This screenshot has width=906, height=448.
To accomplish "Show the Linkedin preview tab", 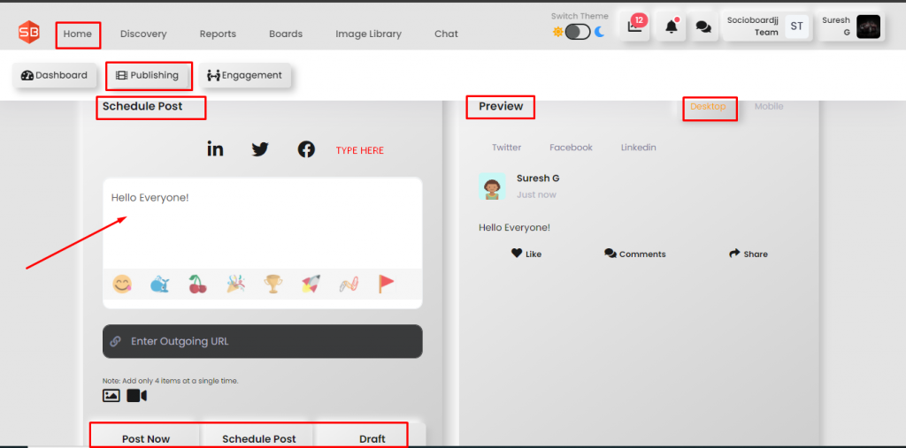I will tap(639, 148).
